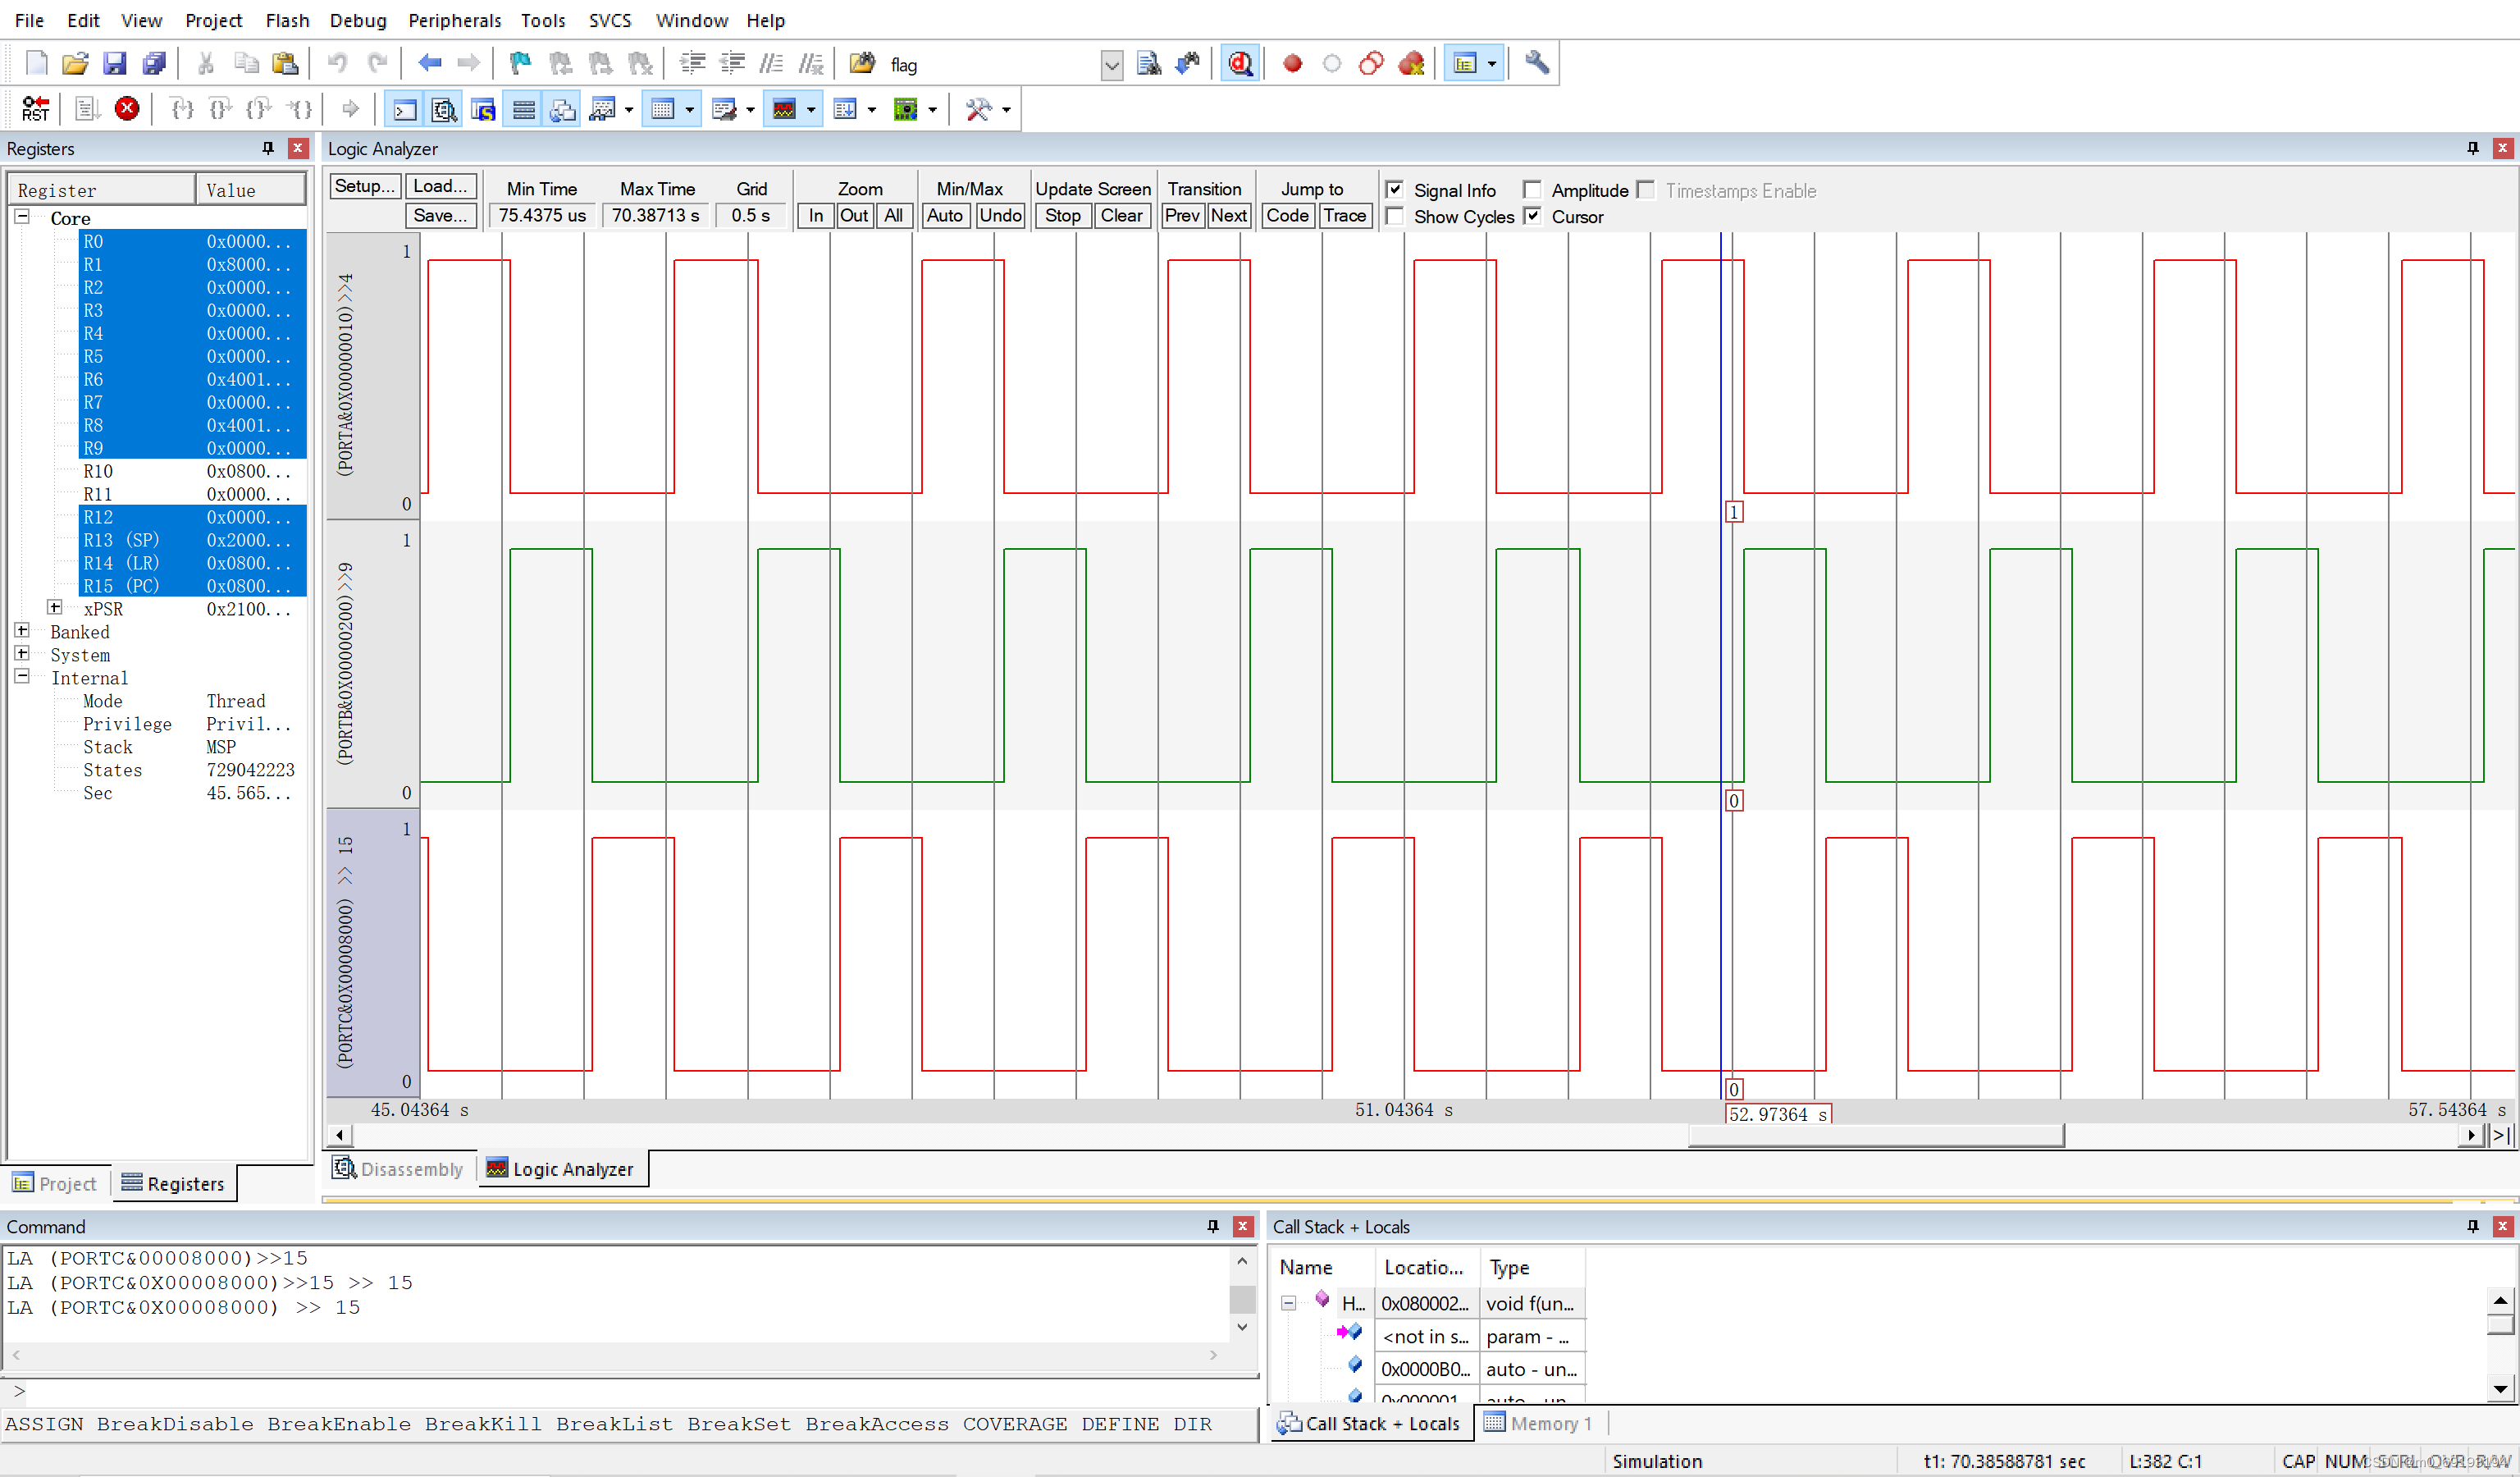Kill all breakpoints icon

1411,64
